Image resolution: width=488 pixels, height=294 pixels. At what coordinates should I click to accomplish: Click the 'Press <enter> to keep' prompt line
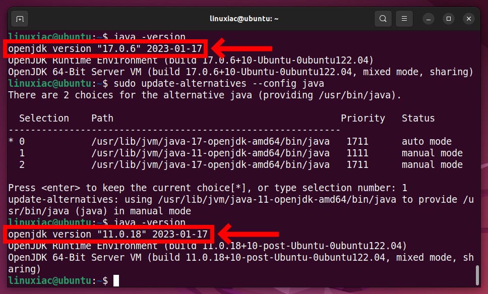208,188
